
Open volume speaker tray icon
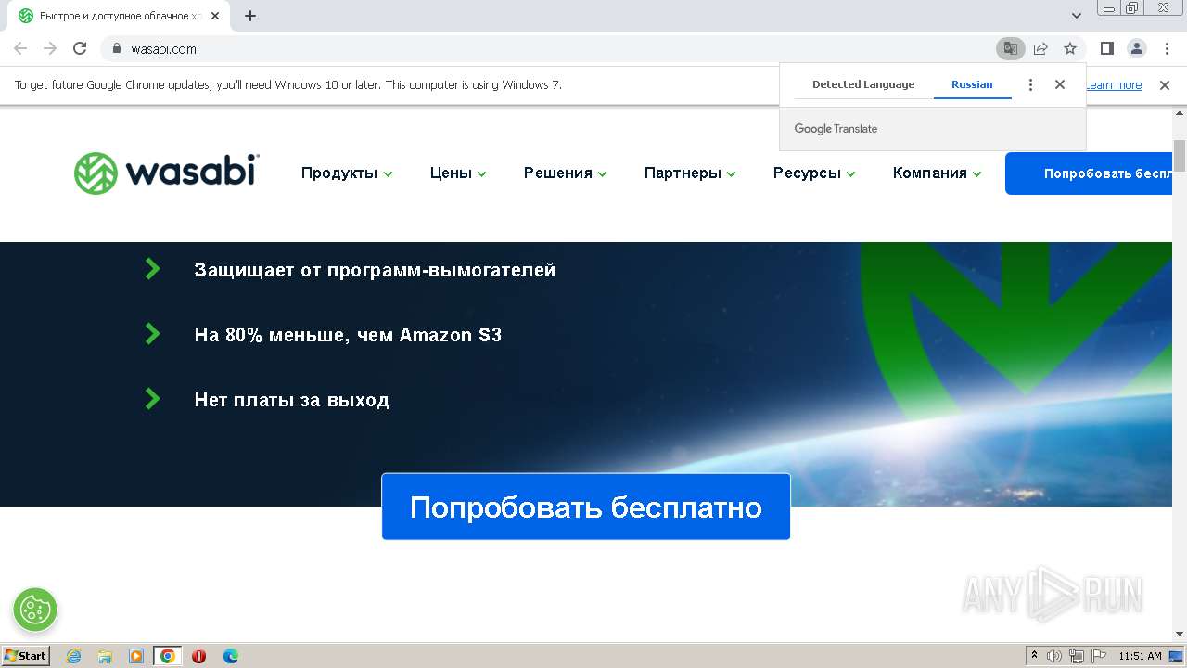(1054, 656)
